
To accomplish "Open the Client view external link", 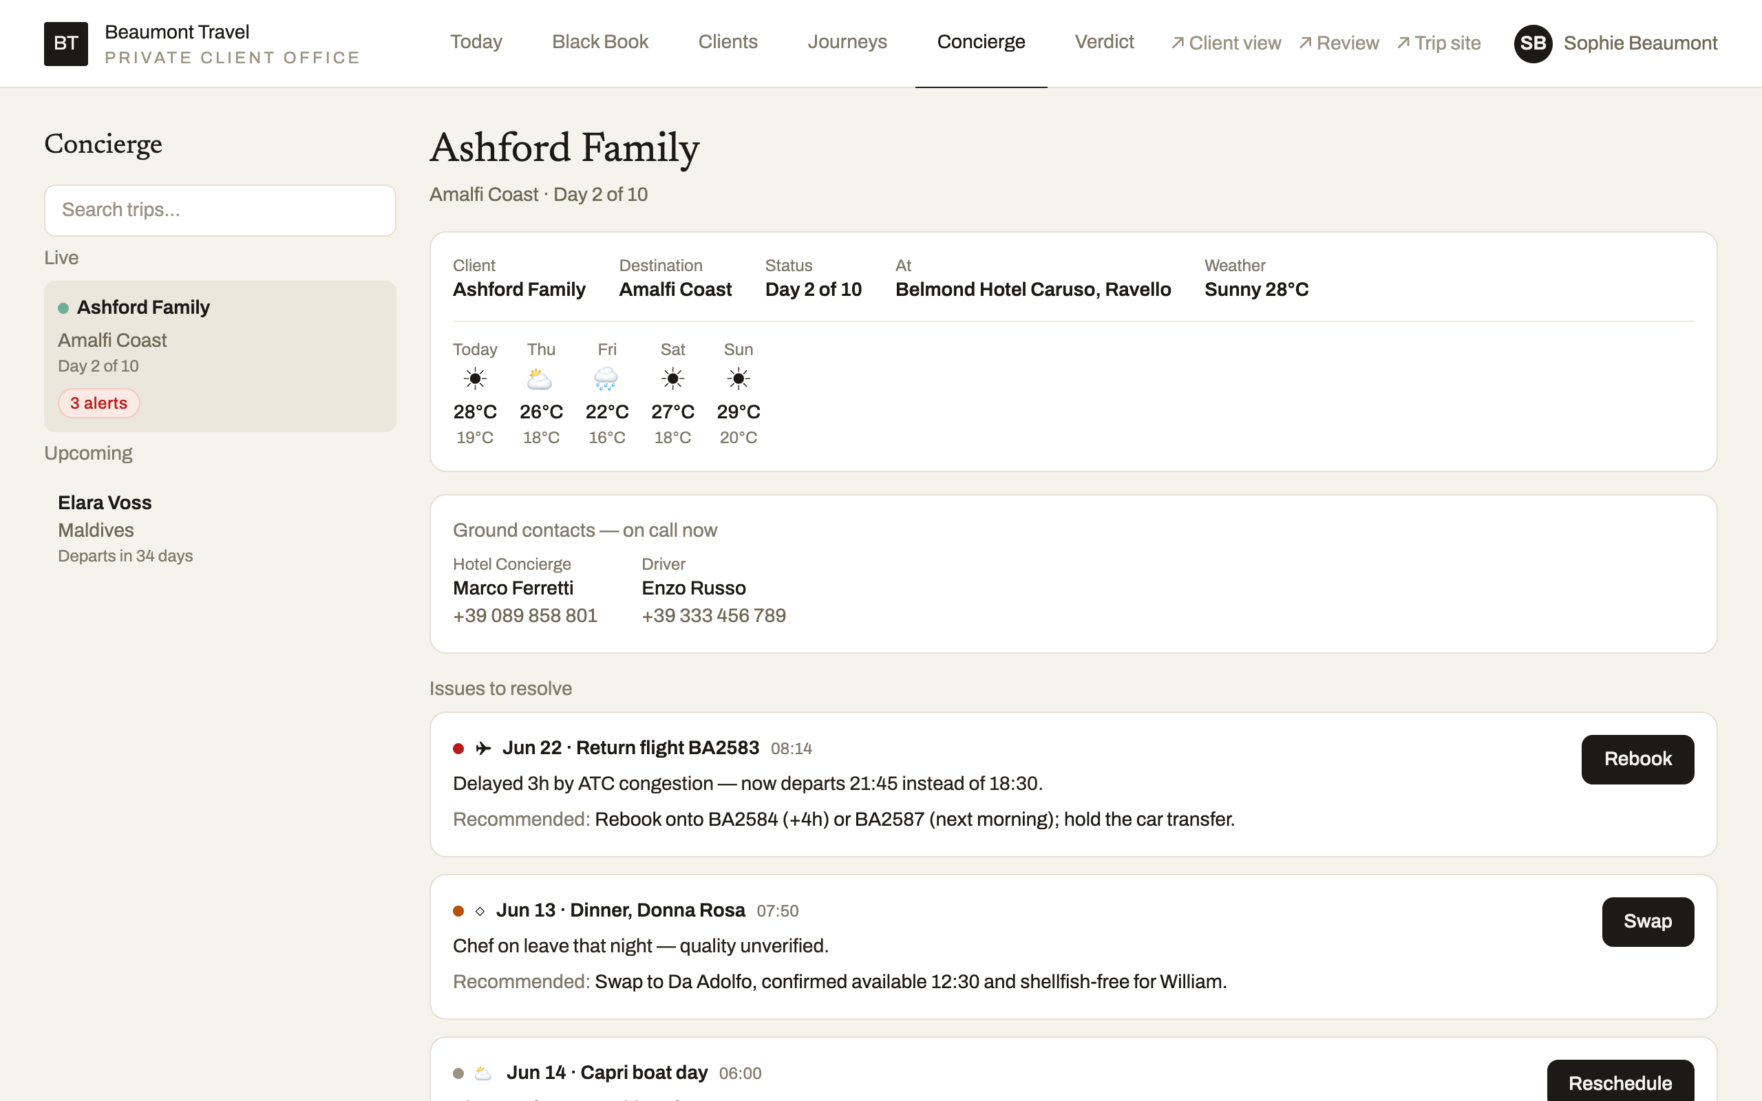I will click(x=1225, y=43).
